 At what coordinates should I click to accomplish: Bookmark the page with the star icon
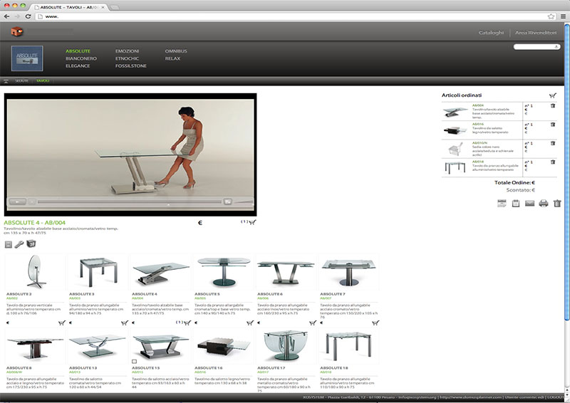(551, 16)
